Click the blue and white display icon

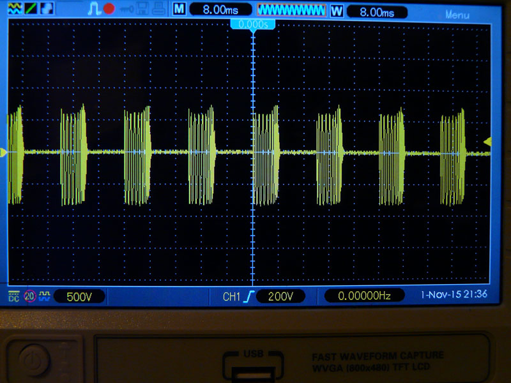(x=47, y=8)
